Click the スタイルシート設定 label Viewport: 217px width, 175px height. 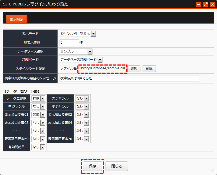tap(30, 69)
